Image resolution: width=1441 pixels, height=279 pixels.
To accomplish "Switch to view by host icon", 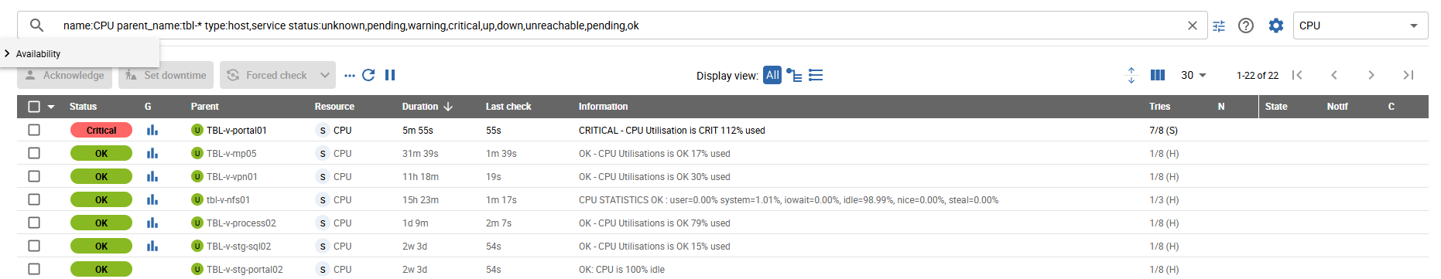I will tap(794, 75).
